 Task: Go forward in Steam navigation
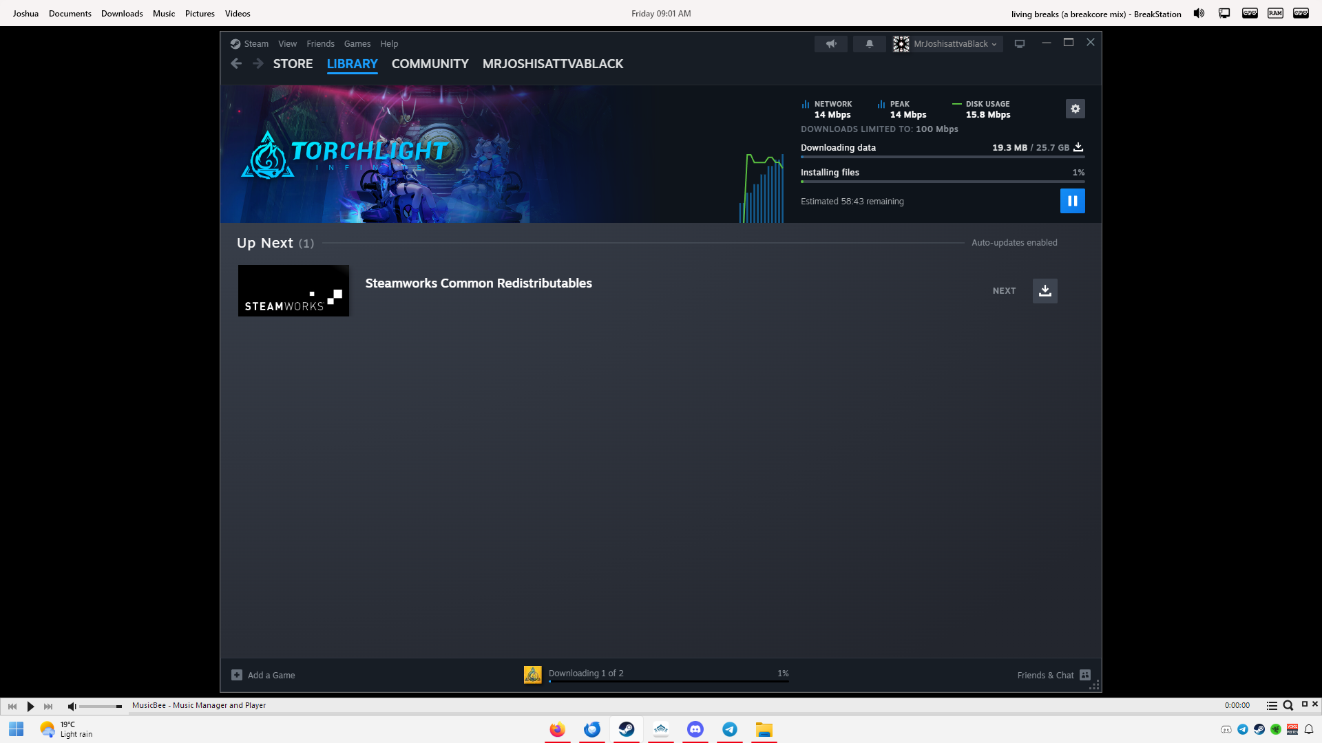258,63
